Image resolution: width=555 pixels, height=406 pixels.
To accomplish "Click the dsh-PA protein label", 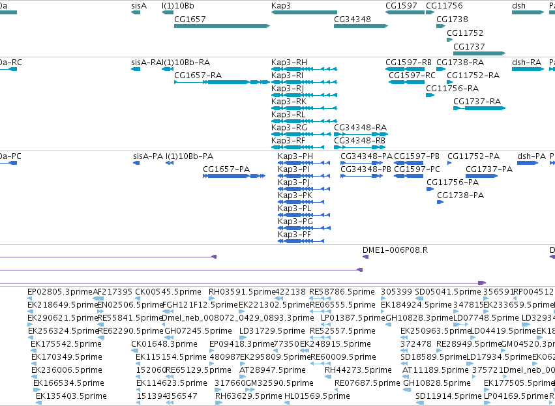I will [532, 156].
